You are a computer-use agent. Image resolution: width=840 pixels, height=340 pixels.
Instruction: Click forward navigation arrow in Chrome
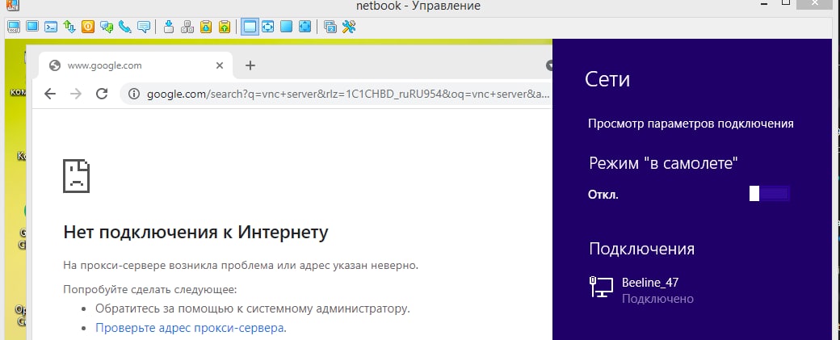pyautogui.click(x=76, y=94)
